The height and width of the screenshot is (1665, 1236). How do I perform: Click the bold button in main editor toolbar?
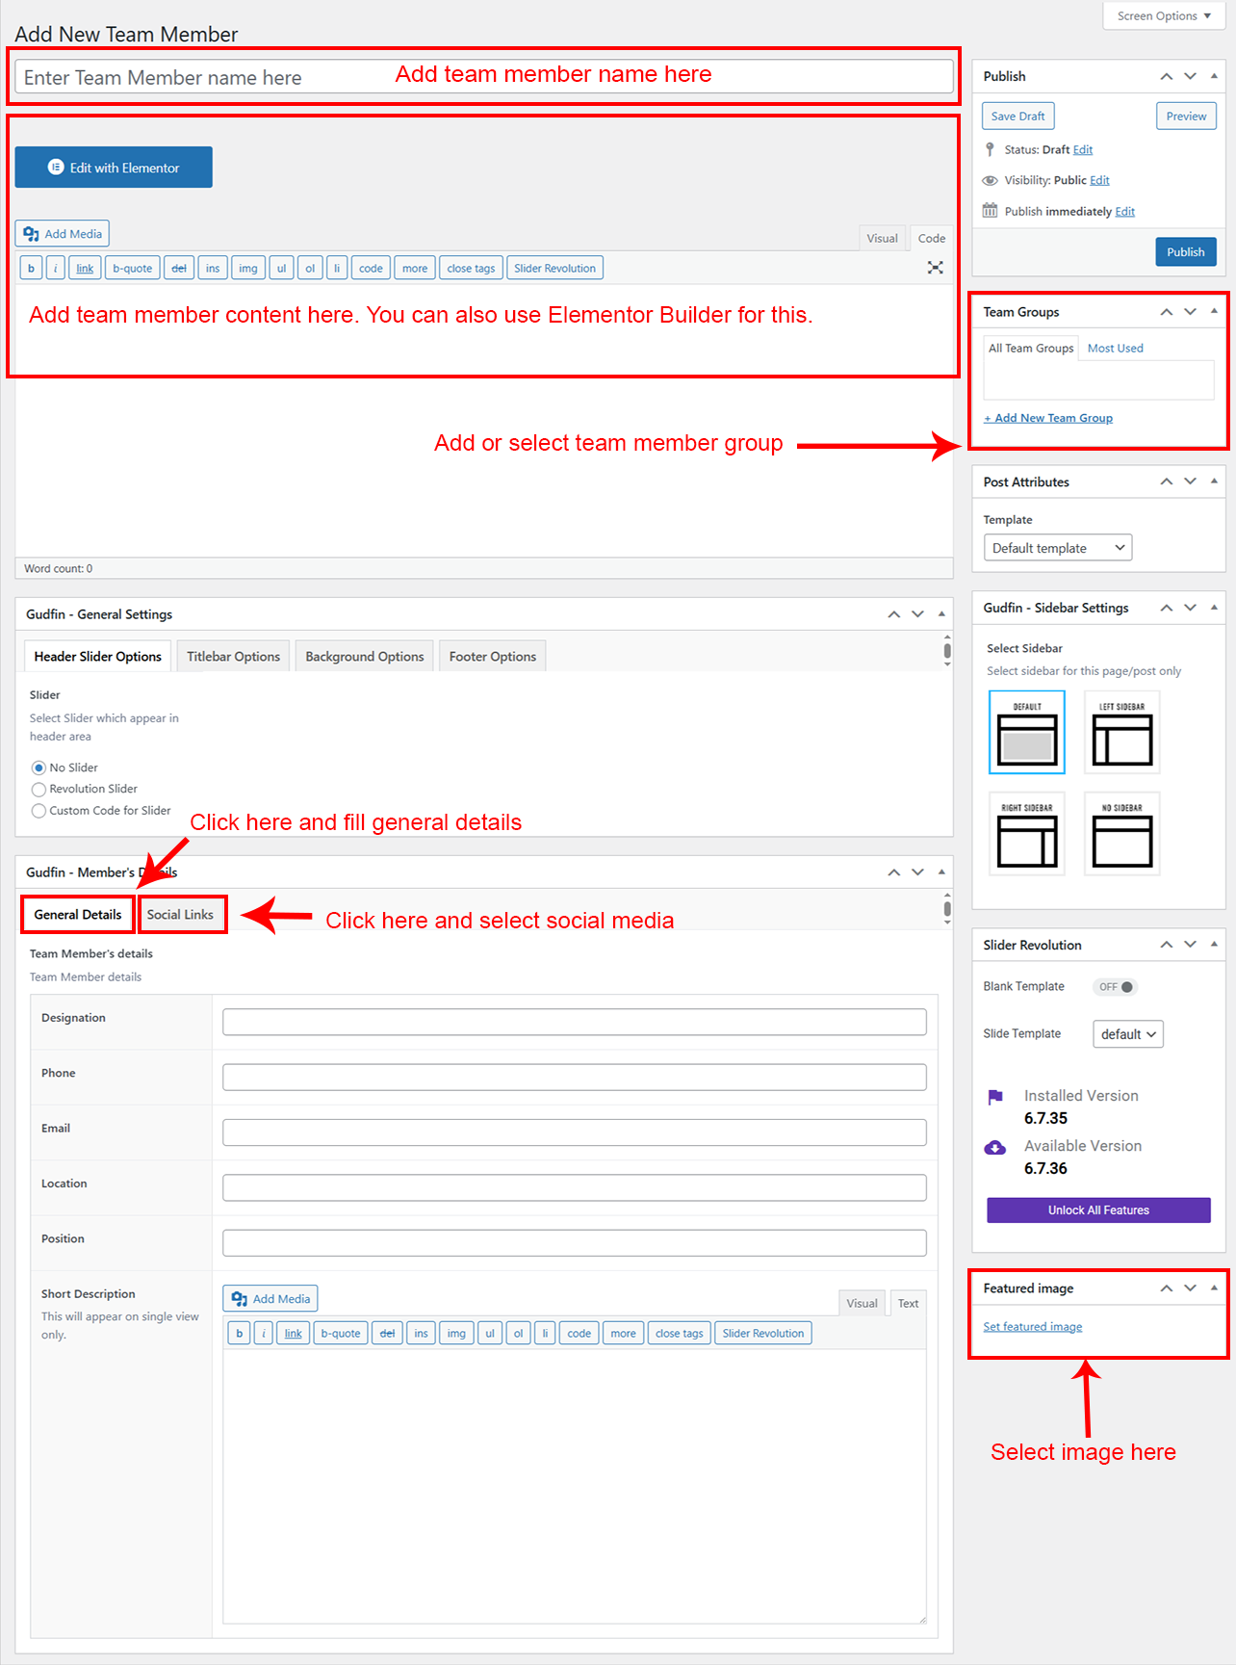point(31,269)
